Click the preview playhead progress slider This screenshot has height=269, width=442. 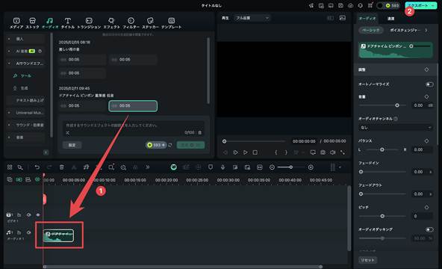[x=254, y=141]
